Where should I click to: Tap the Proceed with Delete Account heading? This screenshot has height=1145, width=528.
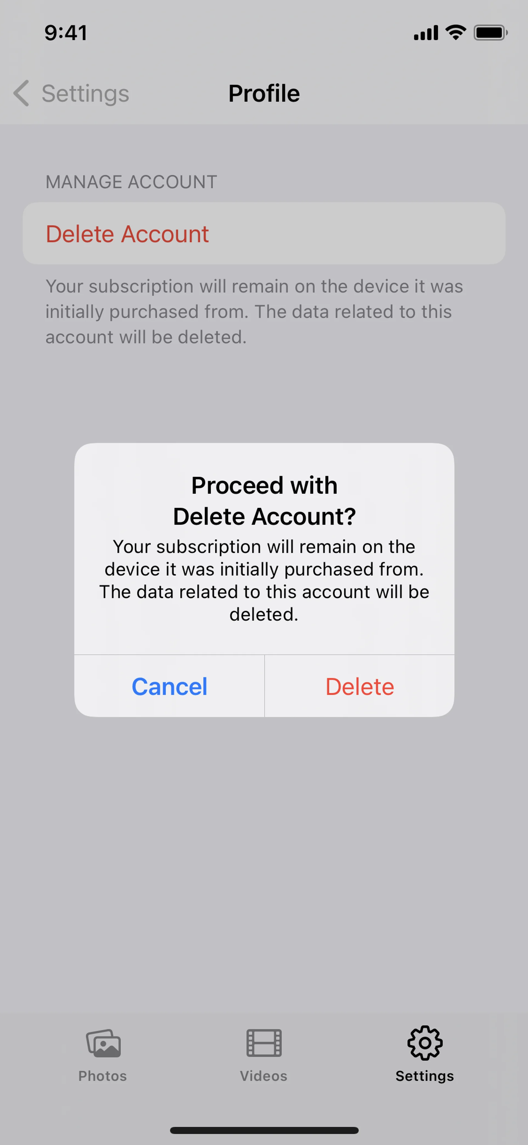[265, 500]
